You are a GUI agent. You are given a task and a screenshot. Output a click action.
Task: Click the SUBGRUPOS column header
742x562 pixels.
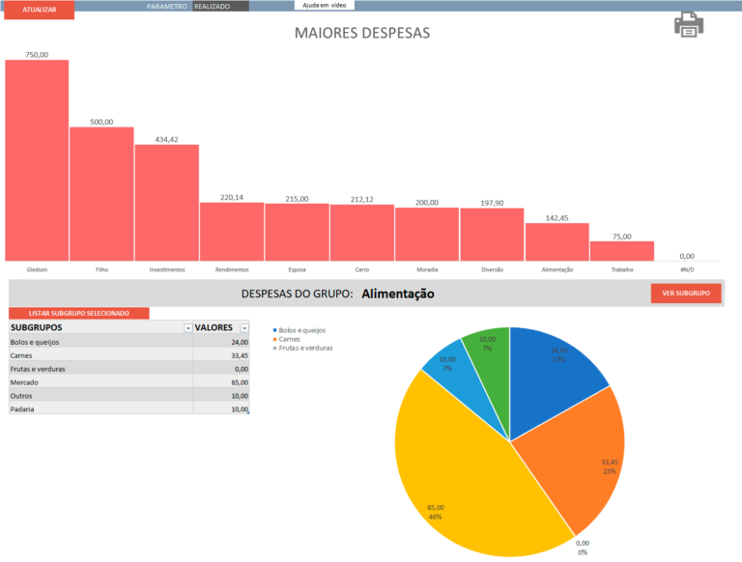coord(100,327)
